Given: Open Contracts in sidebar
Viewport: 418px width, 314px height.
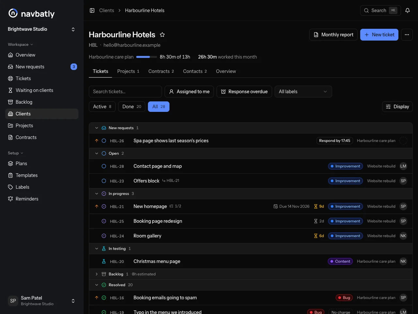Looking at the screenshot, I should coord(42,137).
